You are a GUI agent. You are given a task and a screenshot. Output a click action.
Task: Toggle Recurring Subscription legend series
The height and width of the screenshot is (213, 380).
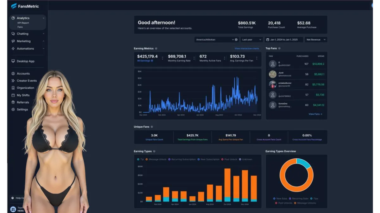182,159
